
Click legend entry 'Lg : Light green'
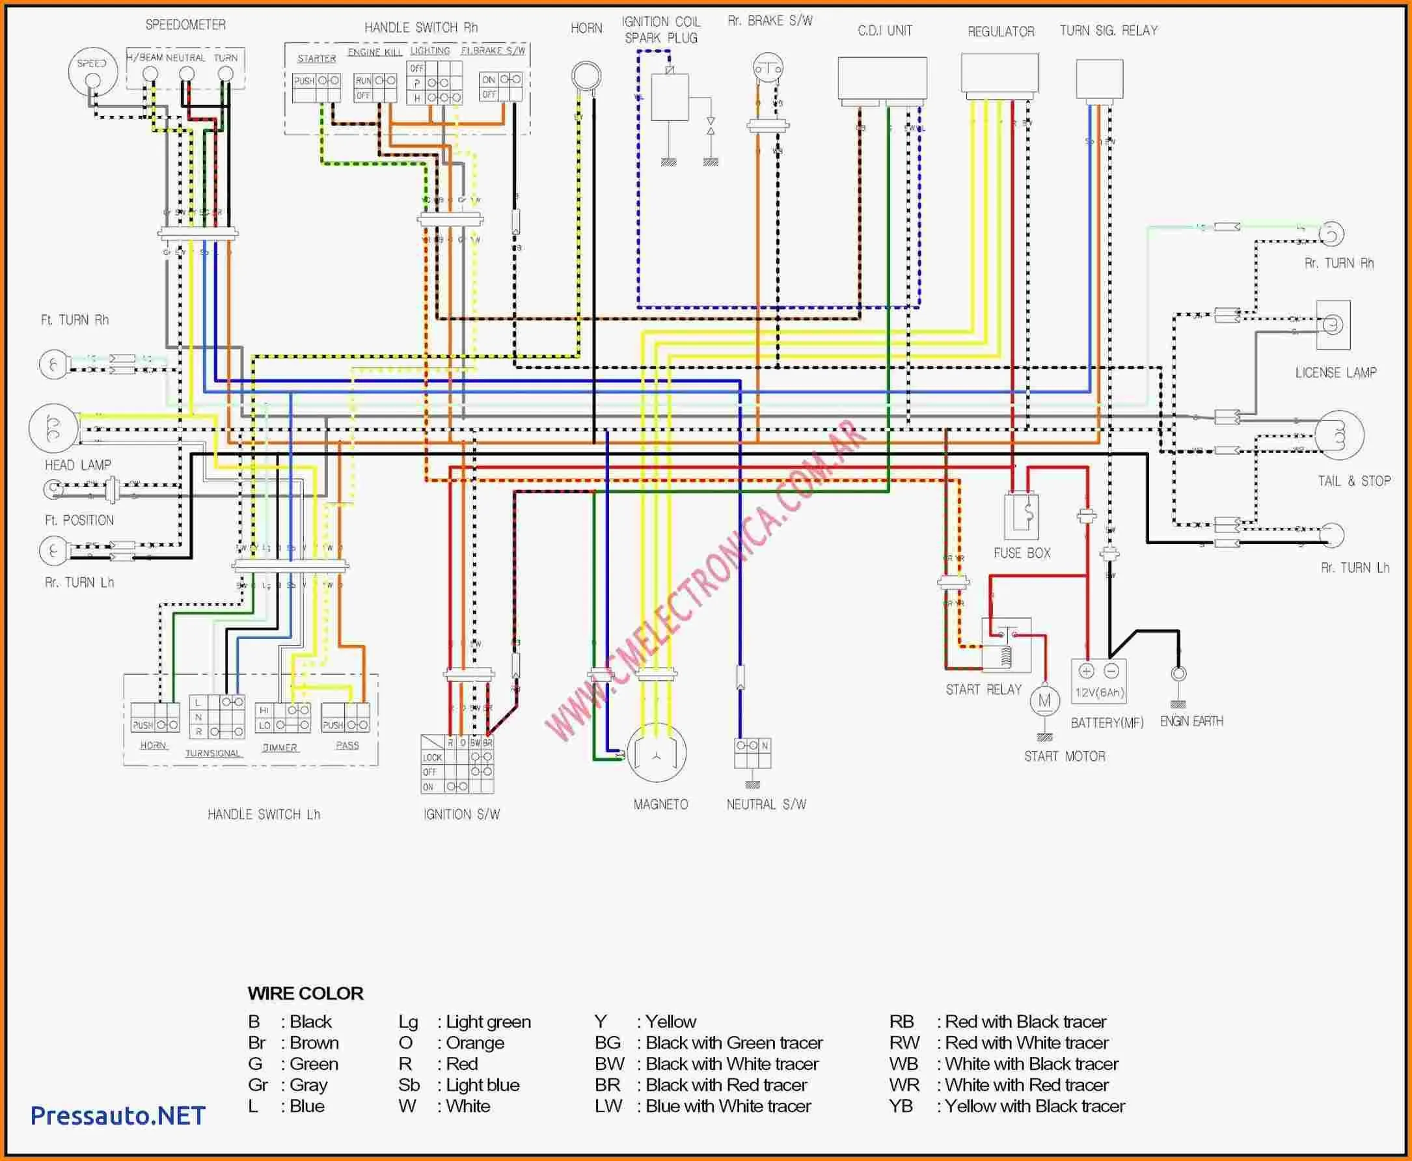coord(465,1022)
